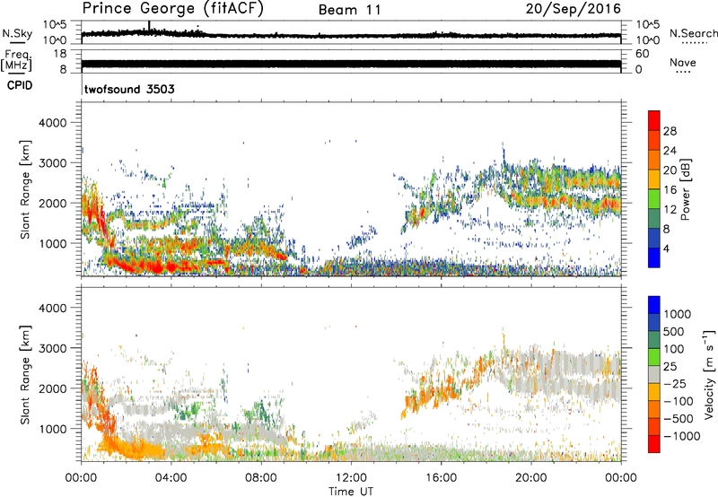Click the 'Slant Range [km]' label of the power panel
The image size is (718, 497).
click(25, 189)
